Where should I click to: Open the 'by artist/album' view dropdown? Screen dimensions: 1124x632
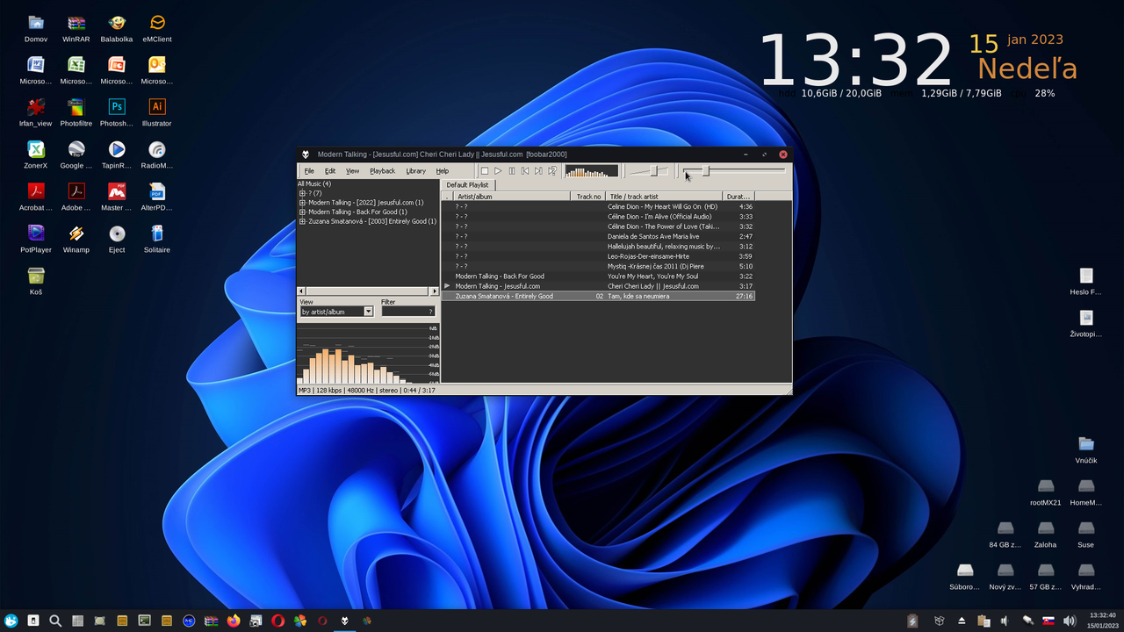click(368, 312)
